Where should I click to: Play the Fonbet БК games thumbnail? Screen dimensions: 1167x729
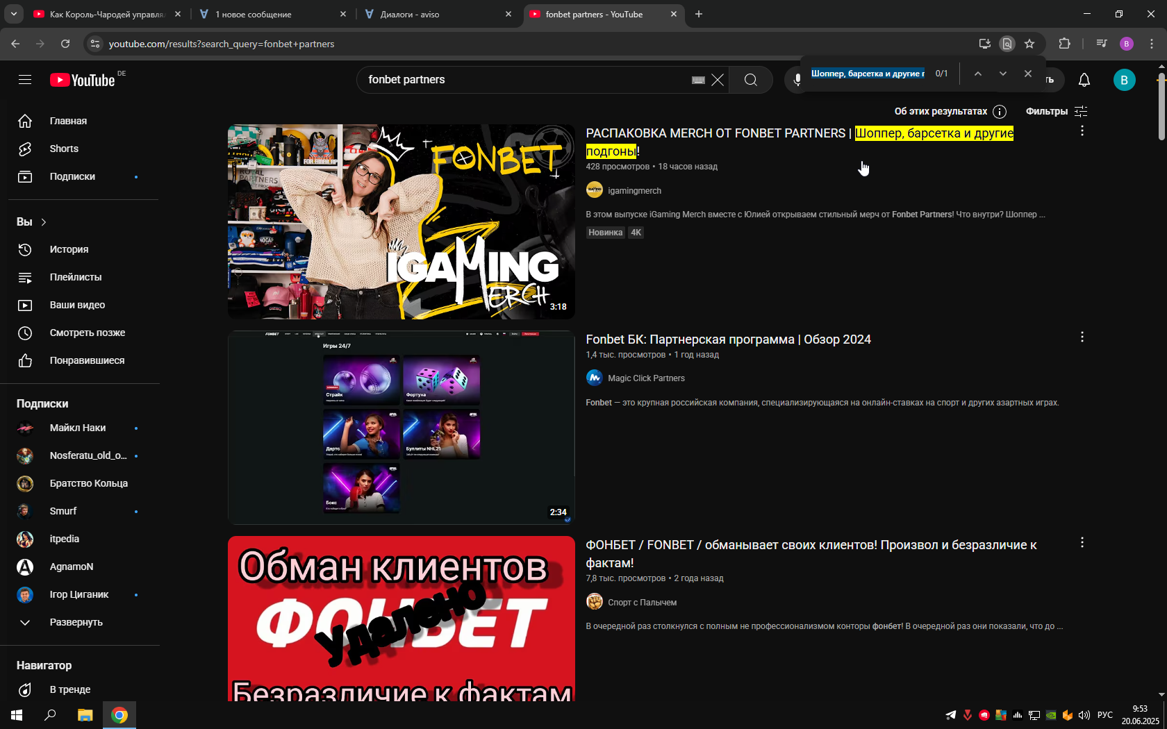click(x=401, y=427)
